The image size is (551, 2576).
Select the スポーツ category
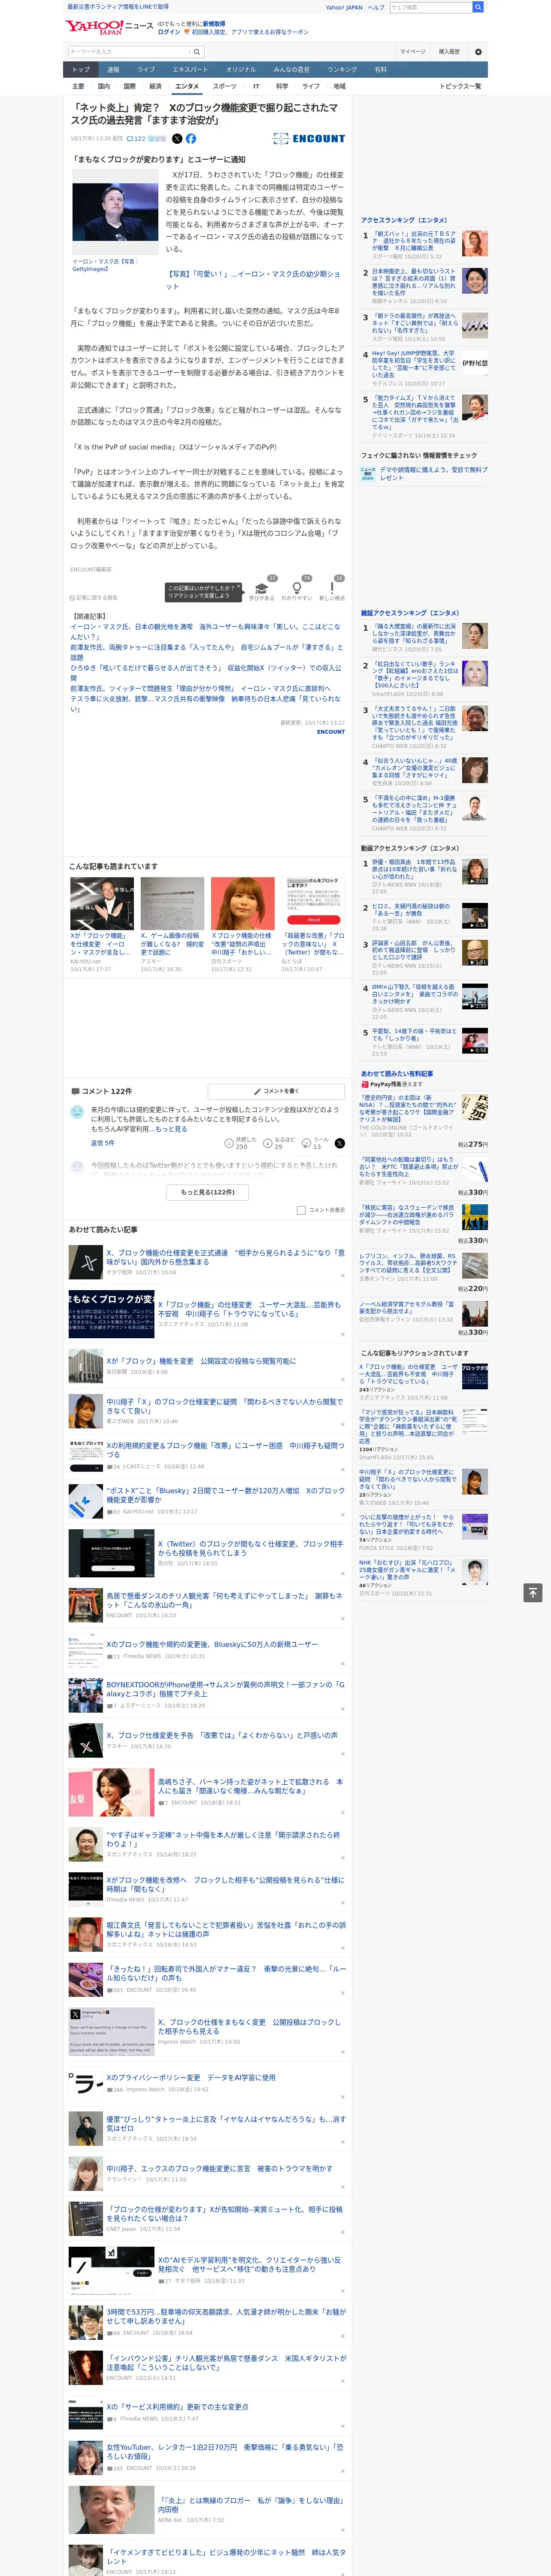point(224,86)
